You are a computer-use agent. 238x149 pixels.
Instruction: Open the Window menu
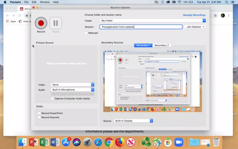coord(45,2)
